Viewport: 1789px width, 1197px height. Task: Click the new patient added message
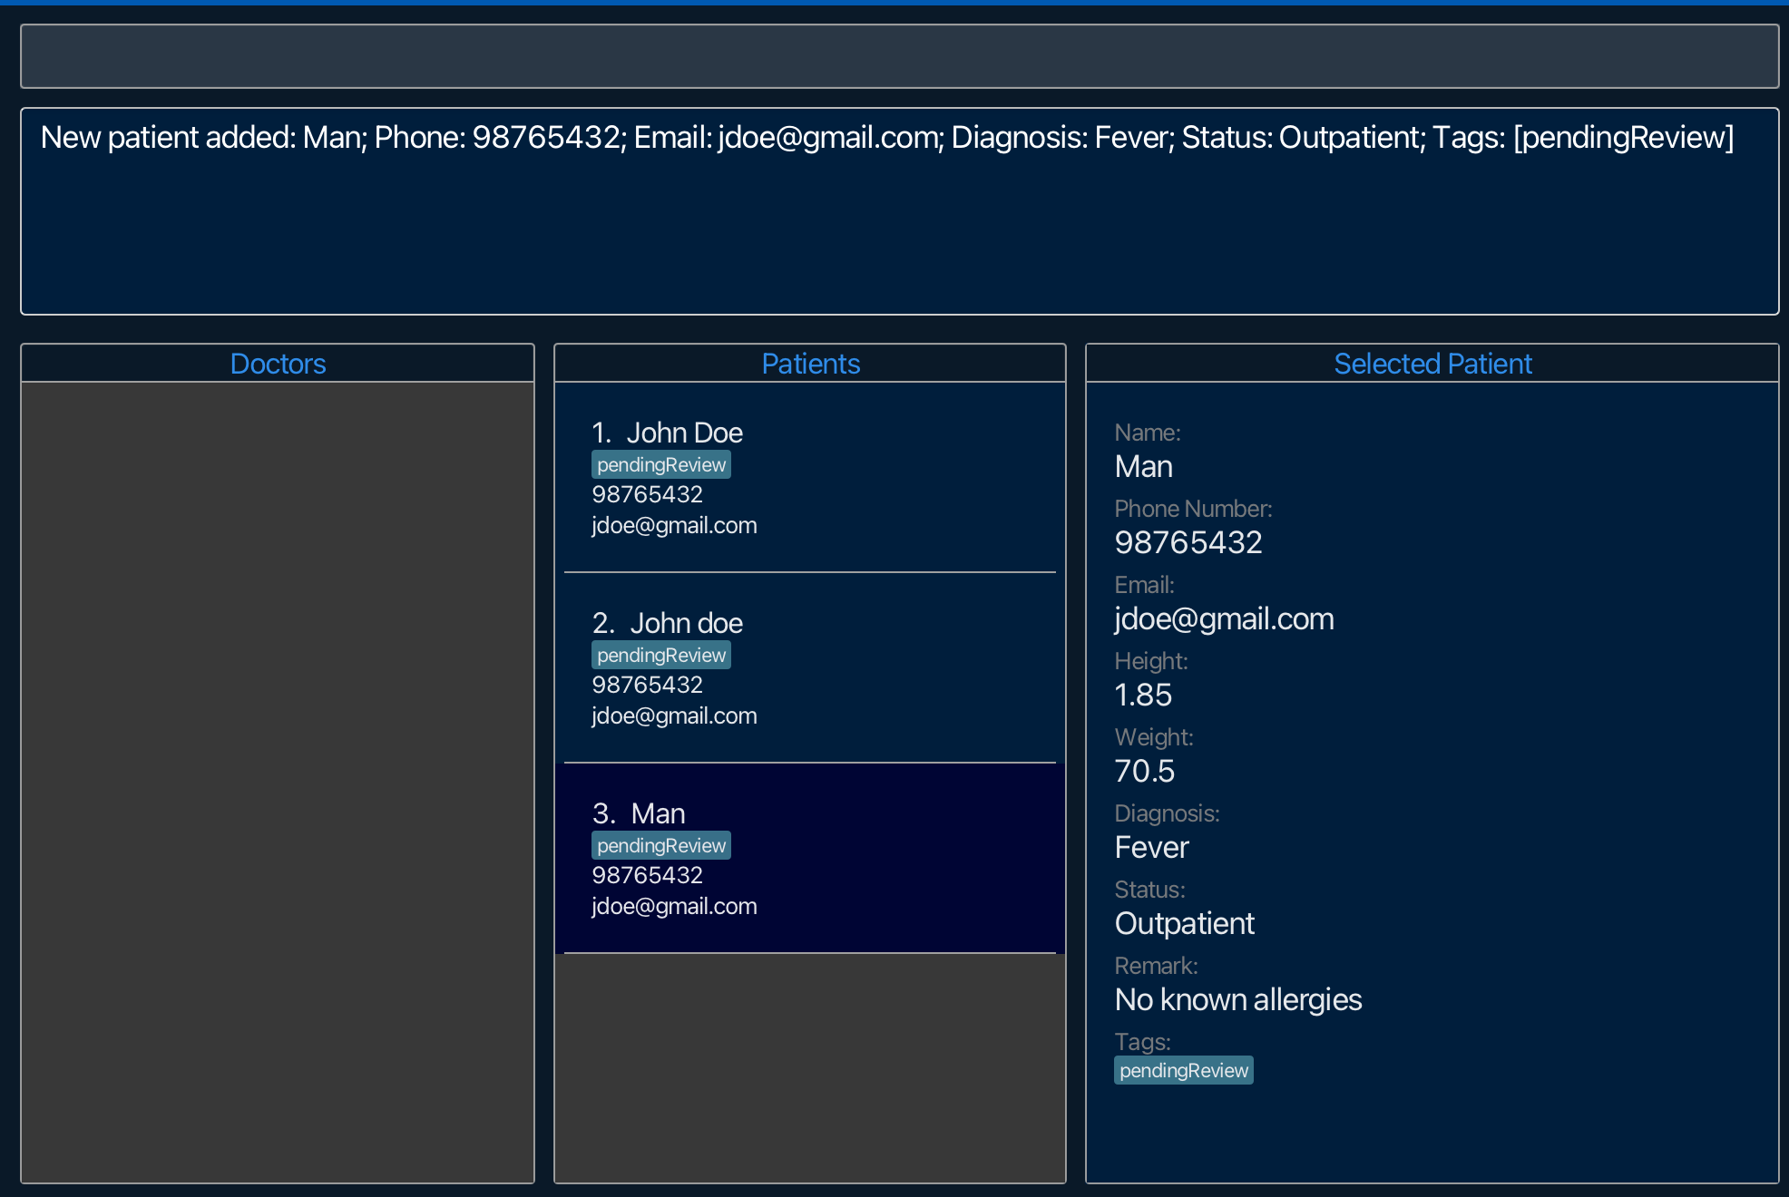pos(886,138)
